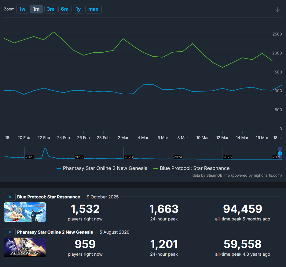Toggle Blue Protocol: Star Resonance legend series
286x267 pixels.
click(192, 168)
